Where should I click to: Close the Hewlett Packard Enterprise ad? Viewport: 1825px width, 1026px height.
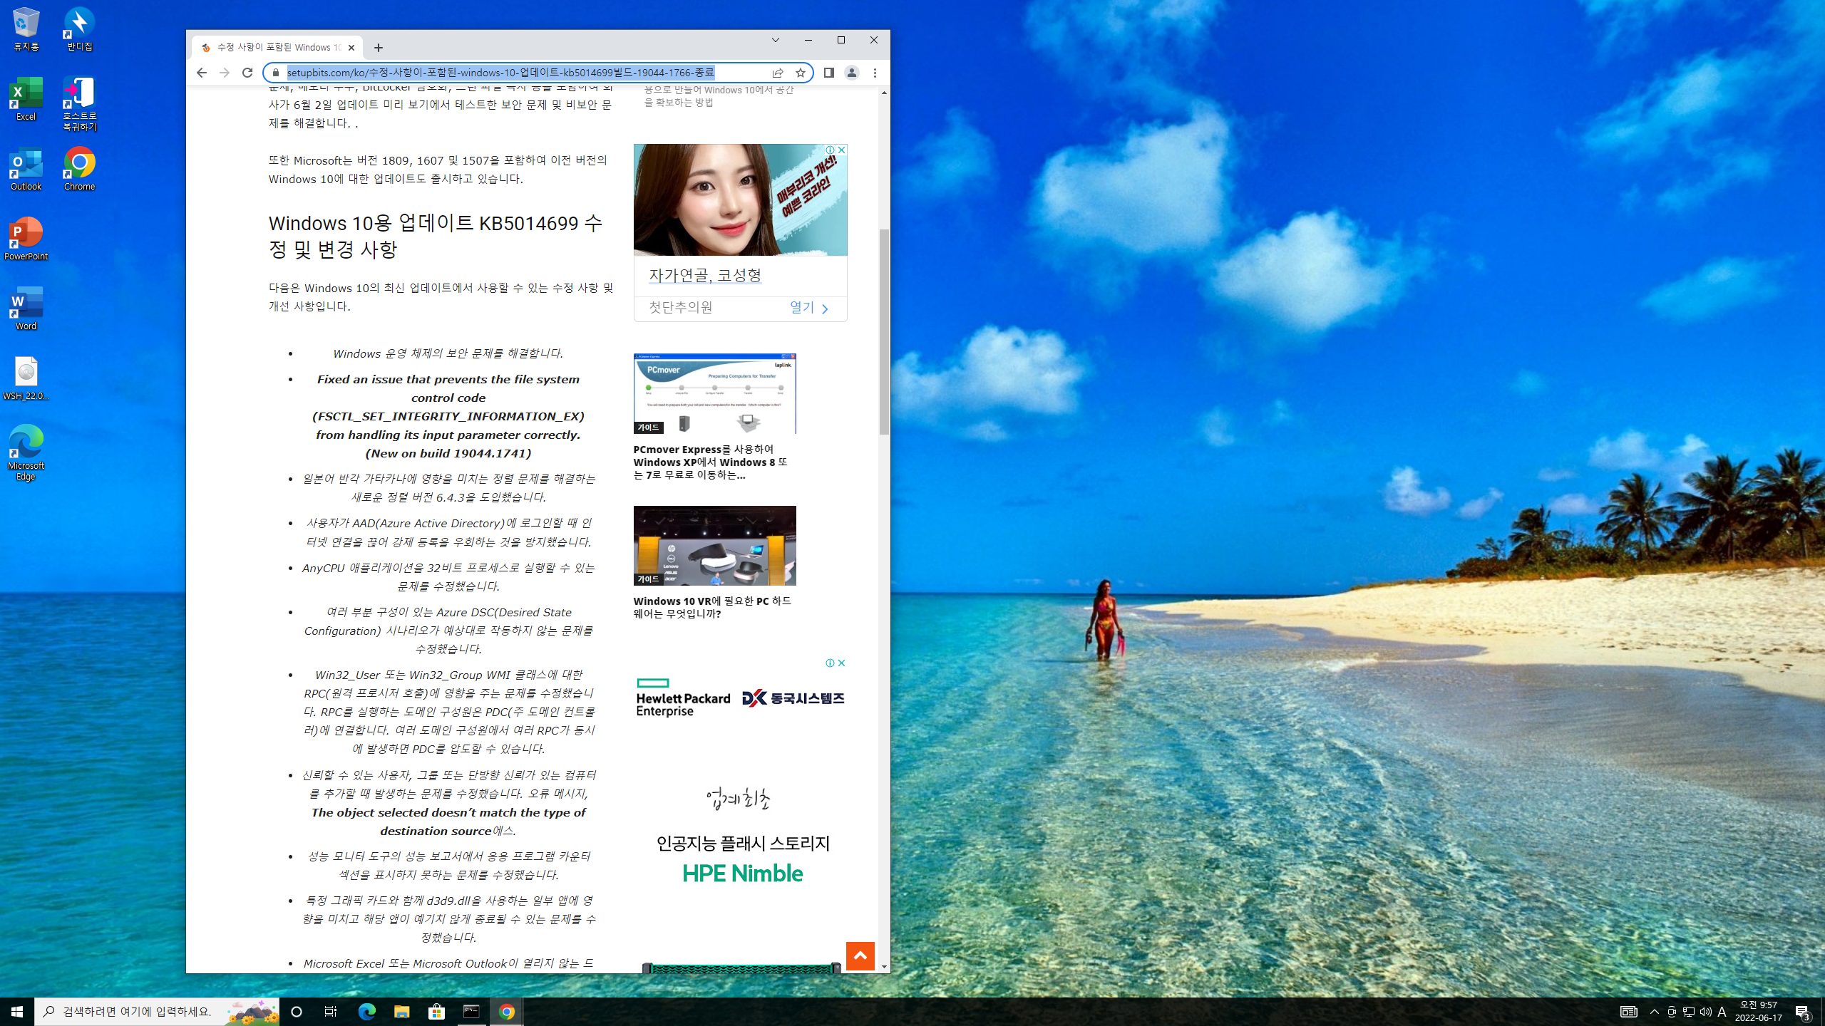coord(842,663)
